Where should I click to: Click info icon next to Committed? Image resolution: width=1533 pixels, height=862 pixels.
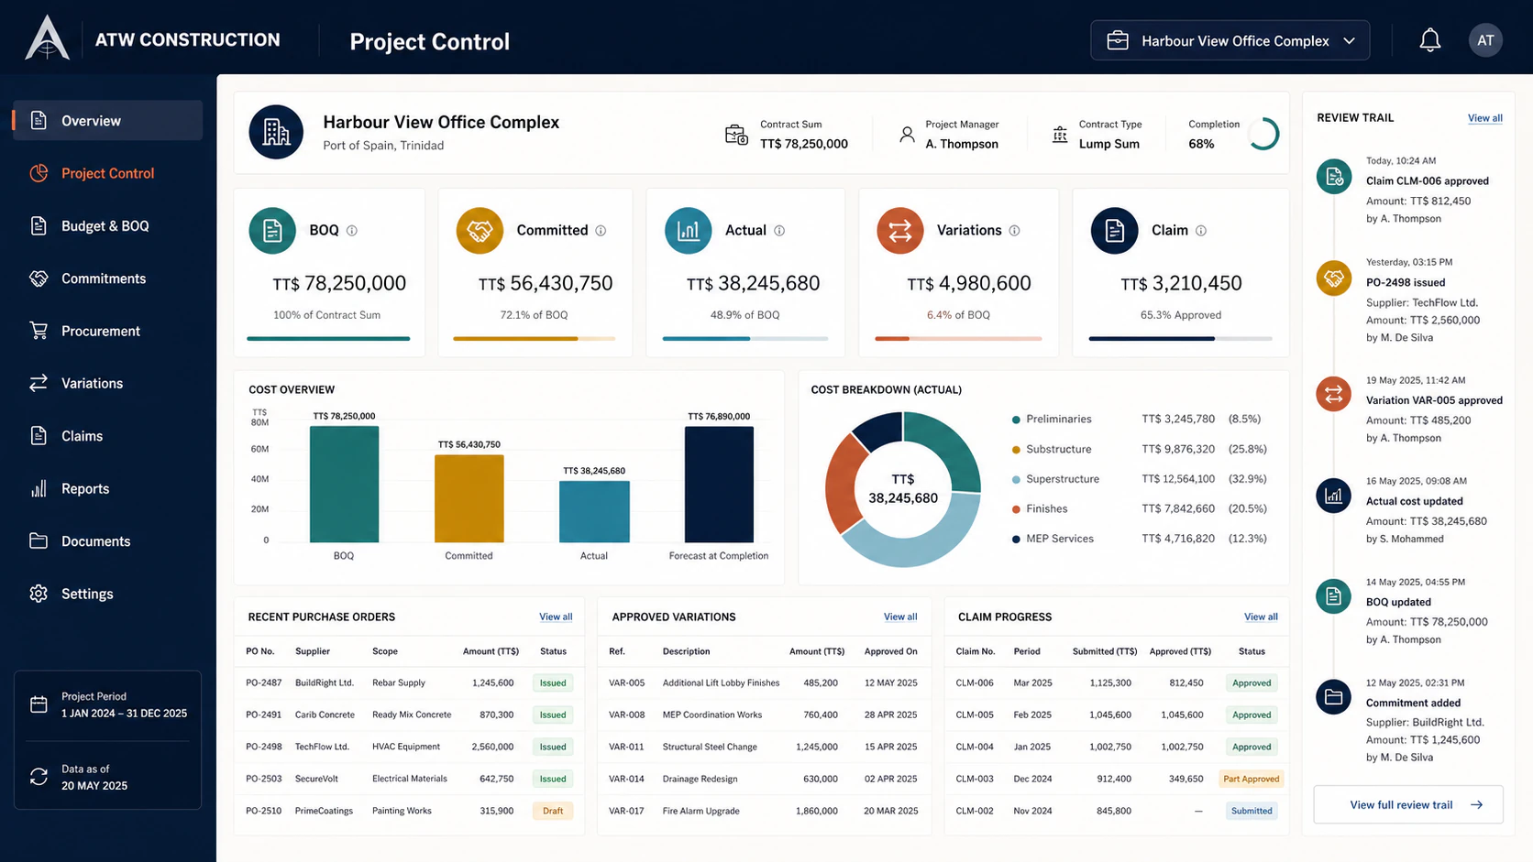601,231
